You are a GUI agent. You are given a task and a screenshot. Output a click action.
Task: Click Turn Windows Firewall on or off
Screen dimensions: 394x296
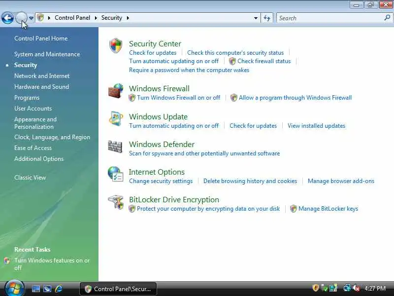(178, 98)
